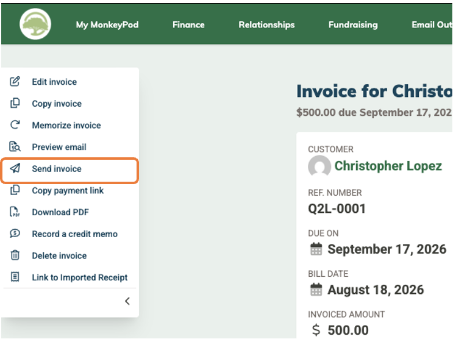Open Christopher Lopez customer profile link
This screenshot has width=456, height=339.
pyautogui.click(x=388, y=166)
